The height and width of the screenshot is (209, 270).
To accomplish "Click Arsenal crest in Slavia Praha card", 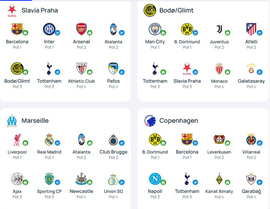I will (x=81, y=29).
